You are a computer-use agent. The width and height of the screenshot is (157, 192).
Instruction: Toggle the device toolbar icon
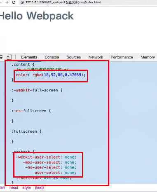(9, 57)
